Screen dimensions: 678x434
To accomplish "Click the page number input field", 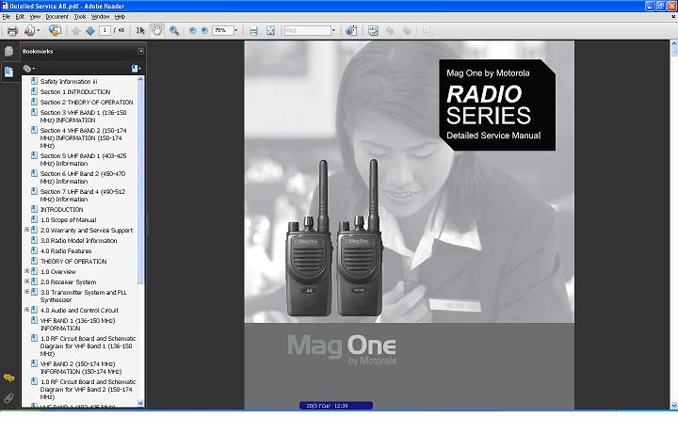I will click(x=105, y=30).
